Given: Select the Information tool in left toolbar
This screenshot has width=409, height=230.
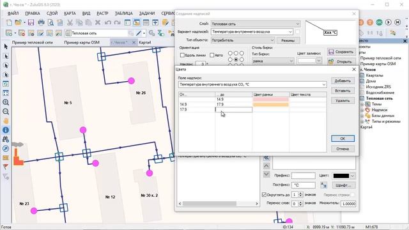Looking at the screenshot, I should pyautogui.click(x=6, y=130).
